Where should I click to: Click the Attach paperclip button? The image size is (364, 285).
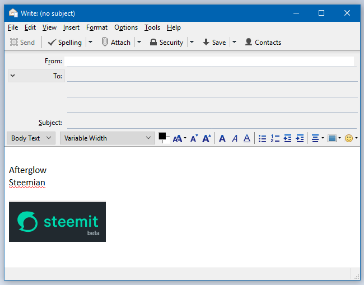[x=116, y=42]
